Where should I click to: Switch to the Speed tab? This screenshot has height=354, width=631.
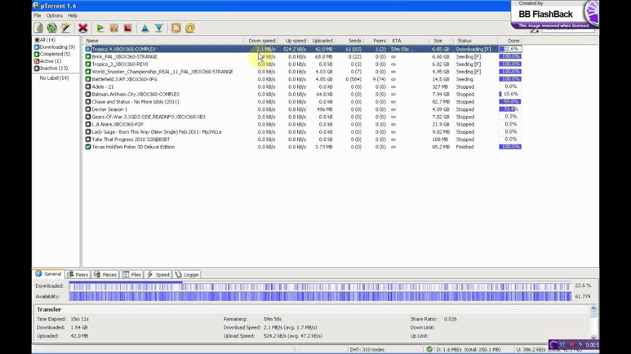pyautogui.click(x=158, y=275)
